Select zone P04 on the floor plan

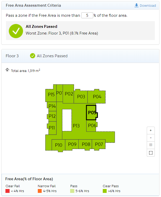[x=97, y=97]
